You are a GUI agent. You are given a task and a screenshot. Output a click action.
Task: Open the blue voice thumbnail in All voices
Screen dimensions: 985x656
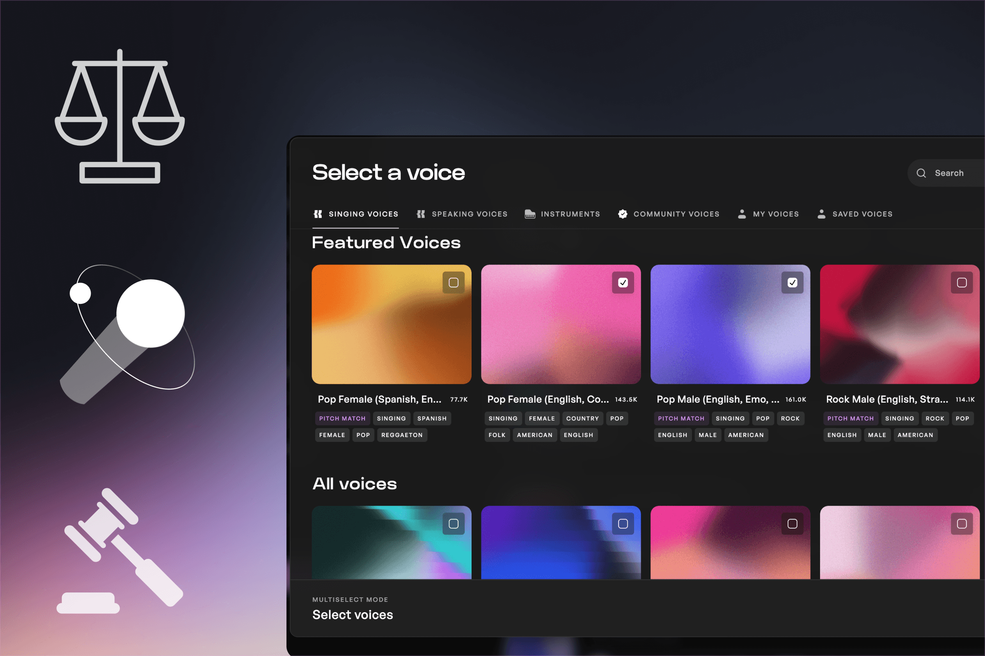561,543
